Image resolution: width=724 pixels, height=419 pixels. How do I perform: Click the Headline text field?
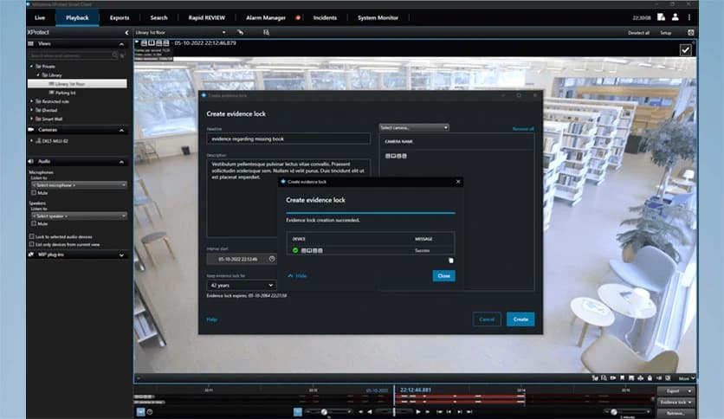[288, 139]
